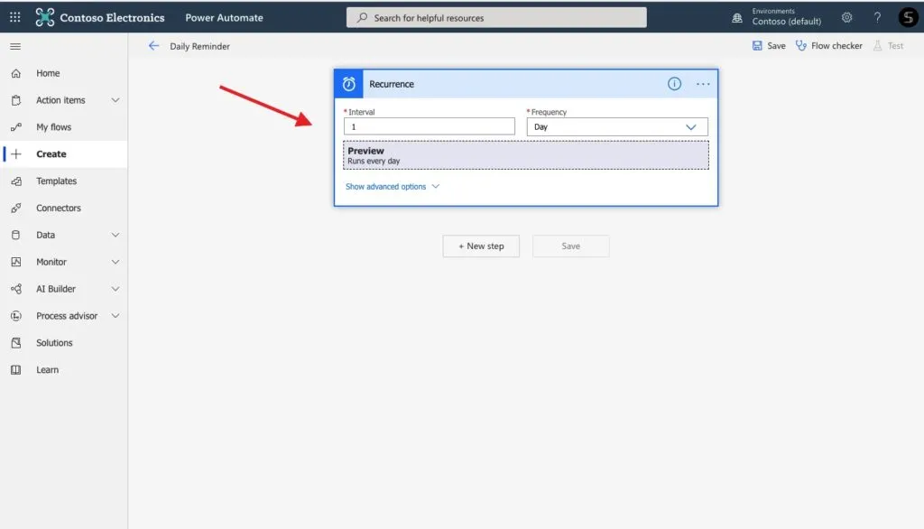Click the Learn book icon
Screen dimensions: 924x529
16,370
